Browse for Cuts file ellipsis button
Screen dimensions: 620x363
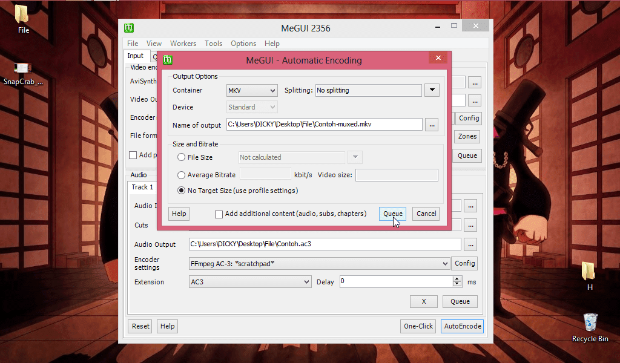click(x=470, y=226)
